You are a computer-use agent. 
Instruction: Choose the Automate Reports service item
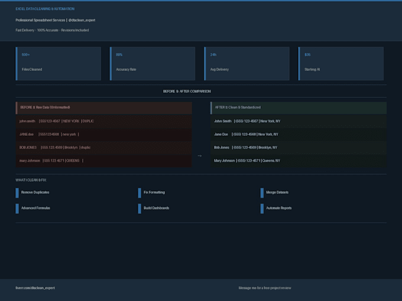tap(276, 208)
